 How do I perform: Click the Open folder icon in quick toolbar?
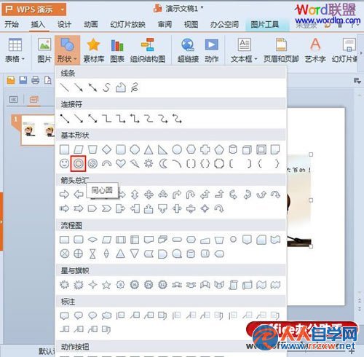pyautogui.click(x=11, y=80)
